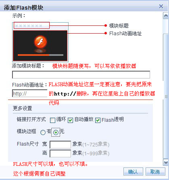This screenshot has height=180, width=169.
Task: Click the red dot beside Flash动画地址
Action: pos(106,33)
